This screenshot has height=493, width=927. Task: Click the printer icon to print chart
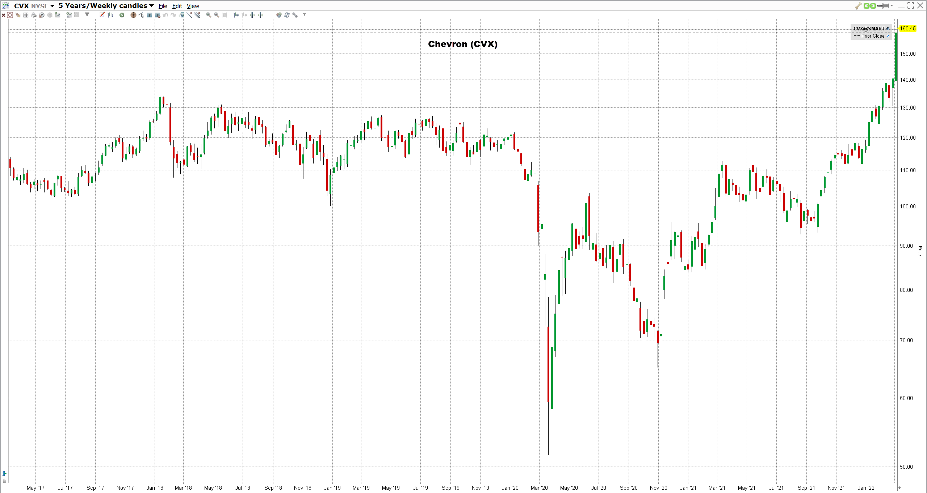[34, 15]
